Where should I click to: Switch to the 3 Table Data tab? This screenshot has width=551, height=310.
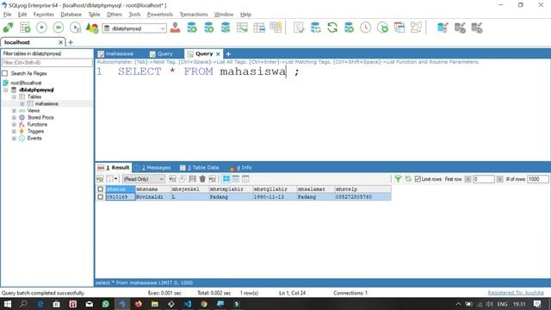point(200,168)
